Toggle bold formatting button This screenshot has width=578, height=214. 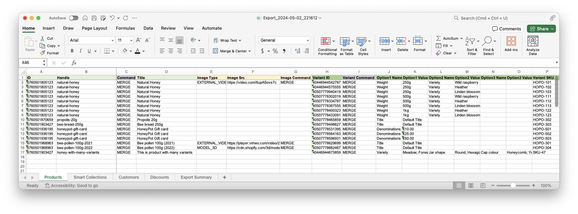click(x=72, y=51)
